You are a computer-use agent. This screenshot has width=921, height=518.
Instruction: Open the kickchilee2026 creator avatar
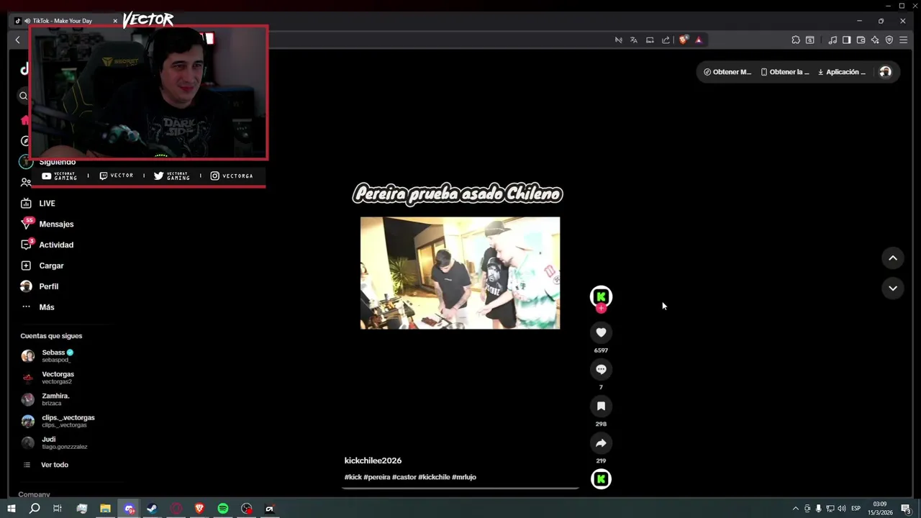click(x=601, y=296)
